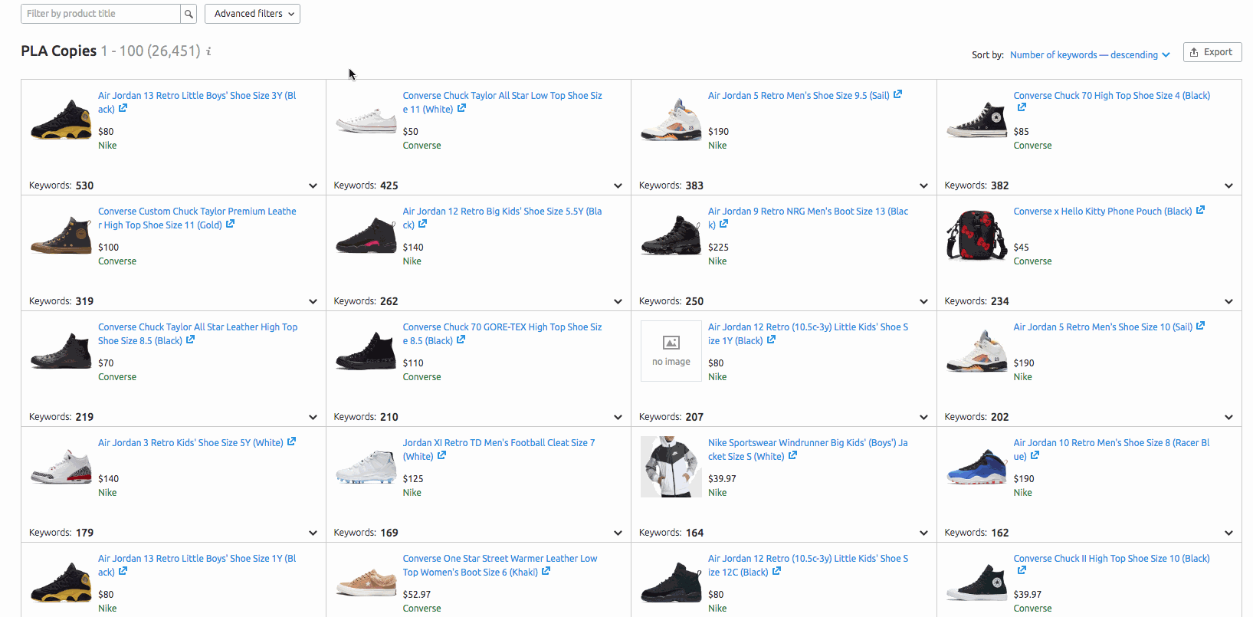Click the filter by product title field
This screenshot has width=1253, height=617.
tap(100, 13)
